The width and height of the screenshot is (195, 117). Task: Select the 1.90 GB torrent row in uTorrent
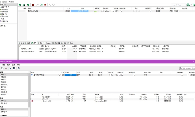(107, 11)
